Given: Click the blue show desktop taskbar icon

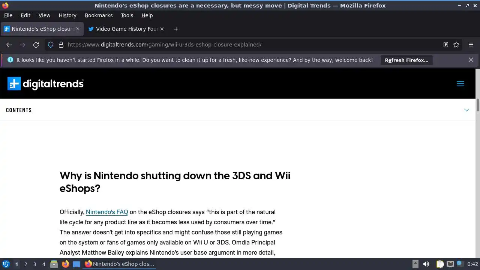Looking at the screenshot, I should [76, 264].
